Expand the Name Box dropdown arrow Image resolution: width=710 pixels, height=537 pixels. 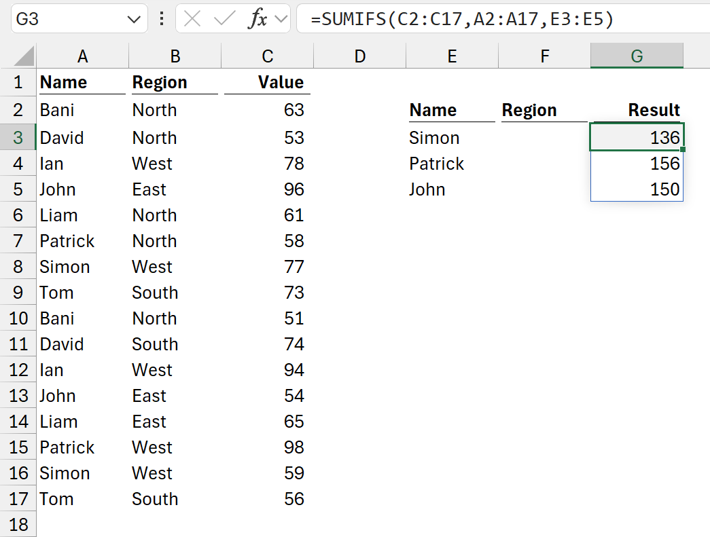pos(133,20)
